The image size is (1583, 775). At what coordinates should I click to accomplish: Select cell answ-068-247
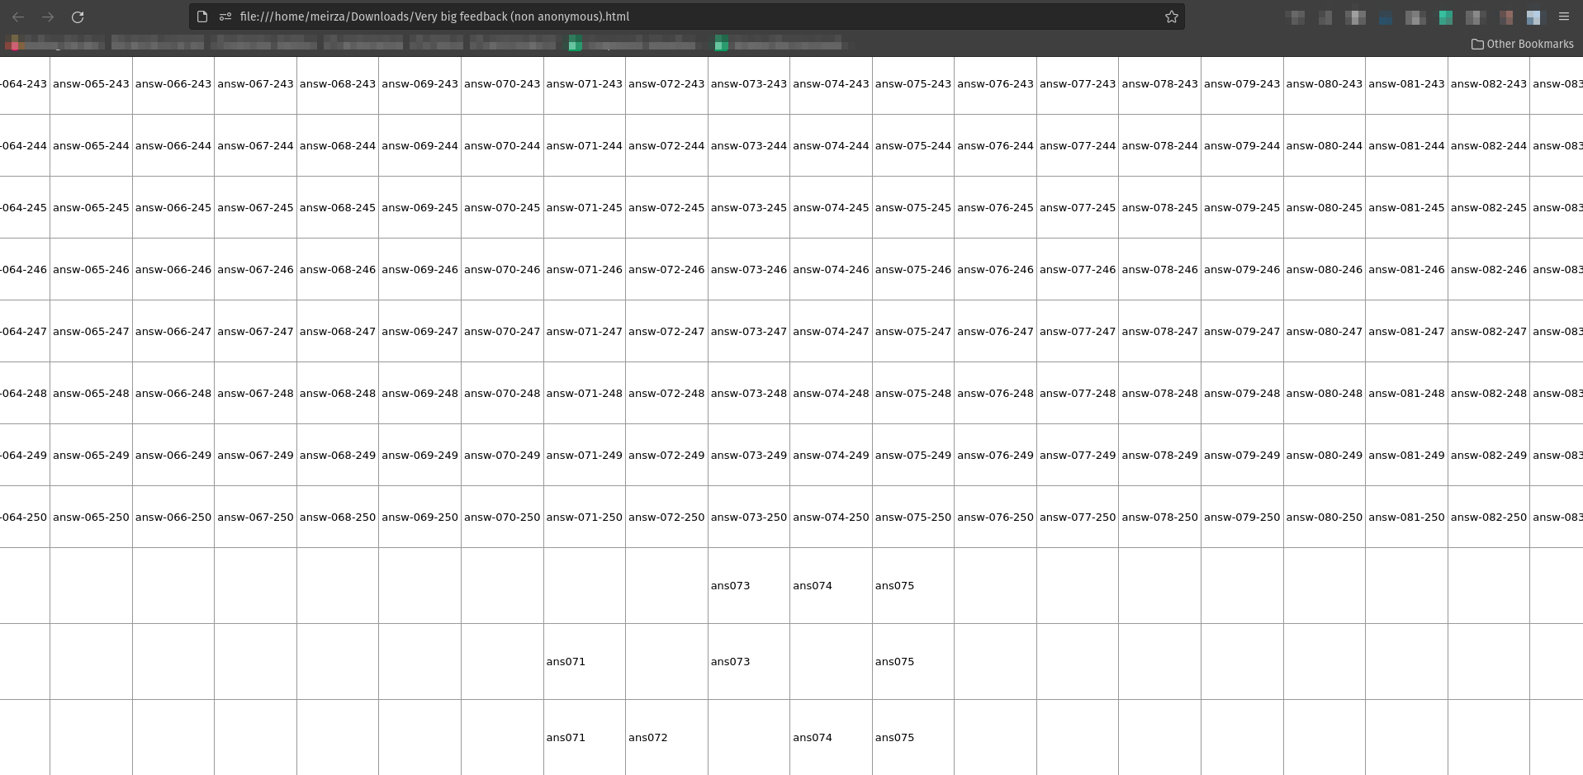tap(338, 331)
